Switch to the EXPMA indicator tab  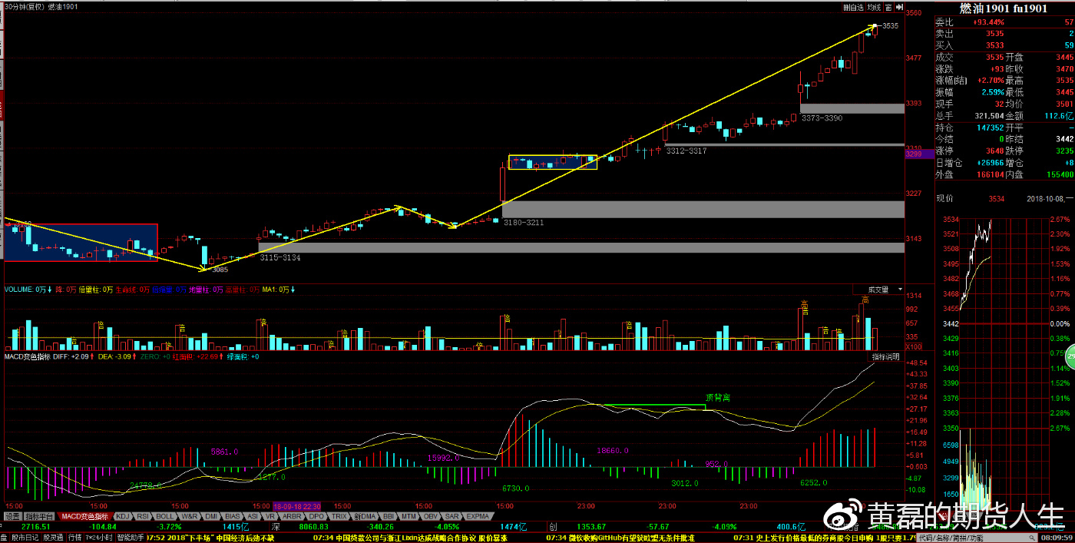pos(478,516)
